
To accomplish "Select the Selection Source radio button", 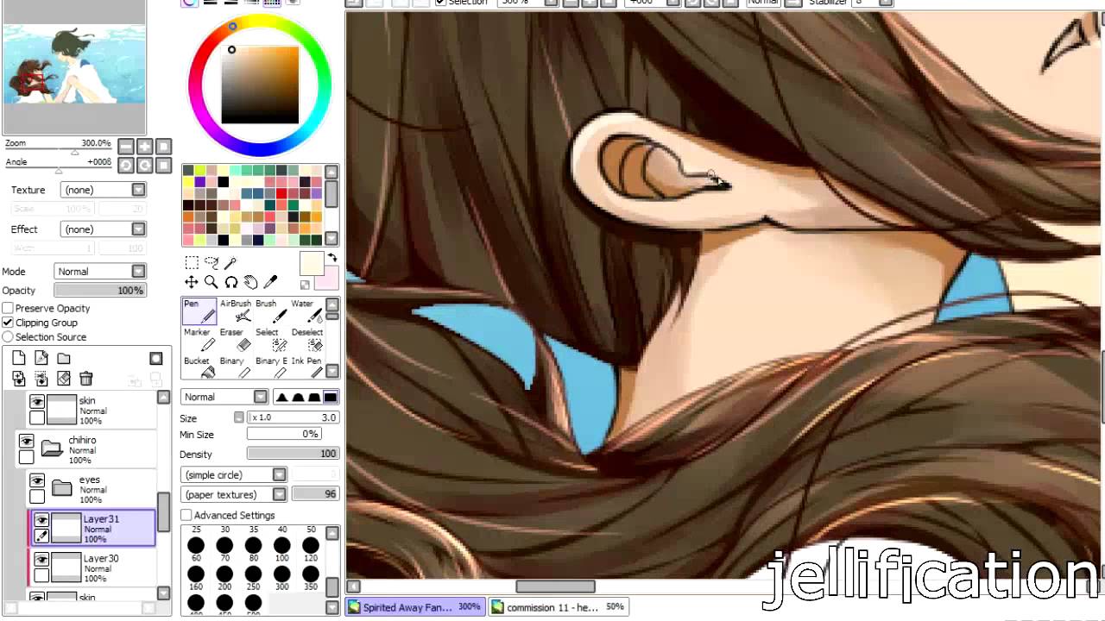I will (x=8, y=337).
